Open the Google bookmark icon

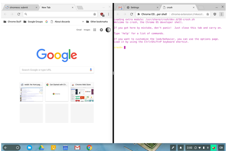46,22
